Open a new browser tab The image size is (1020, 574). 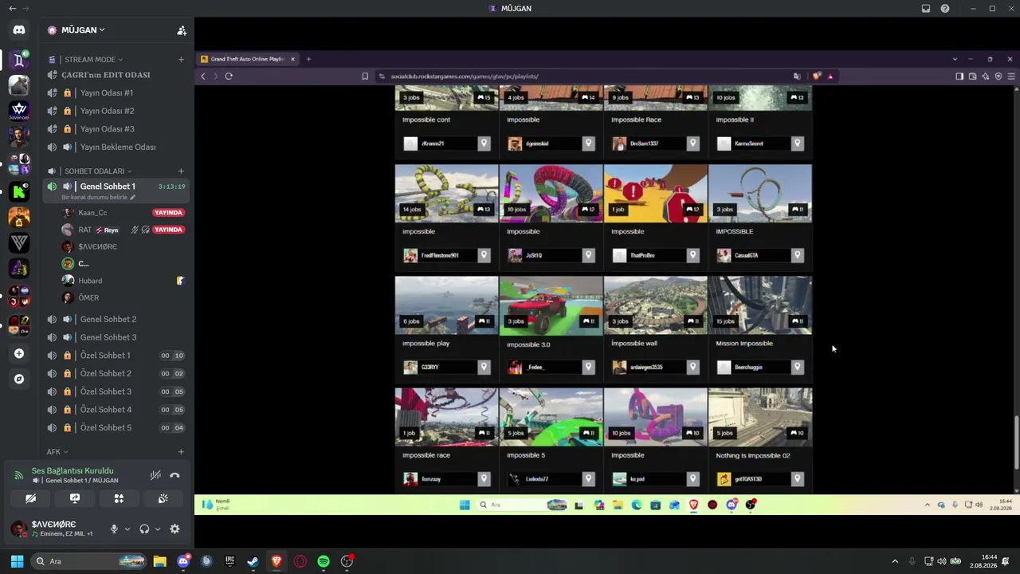pyautogui.click(x=308, y=59)
